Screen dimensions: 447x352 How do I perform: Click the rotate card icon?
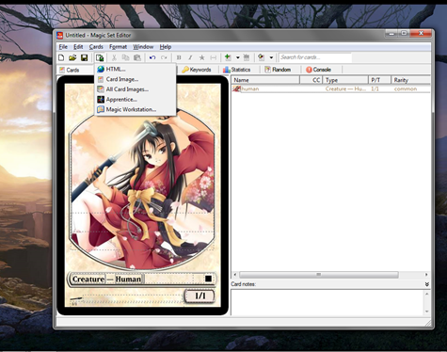pyautogui.click(x=261, y=57)
